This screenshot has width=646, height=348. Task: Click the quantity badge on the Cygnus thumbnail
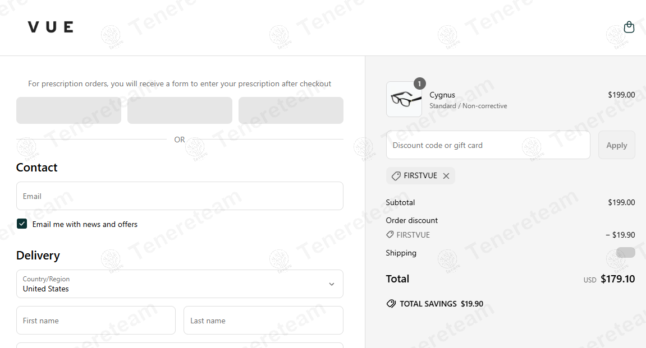419,83
